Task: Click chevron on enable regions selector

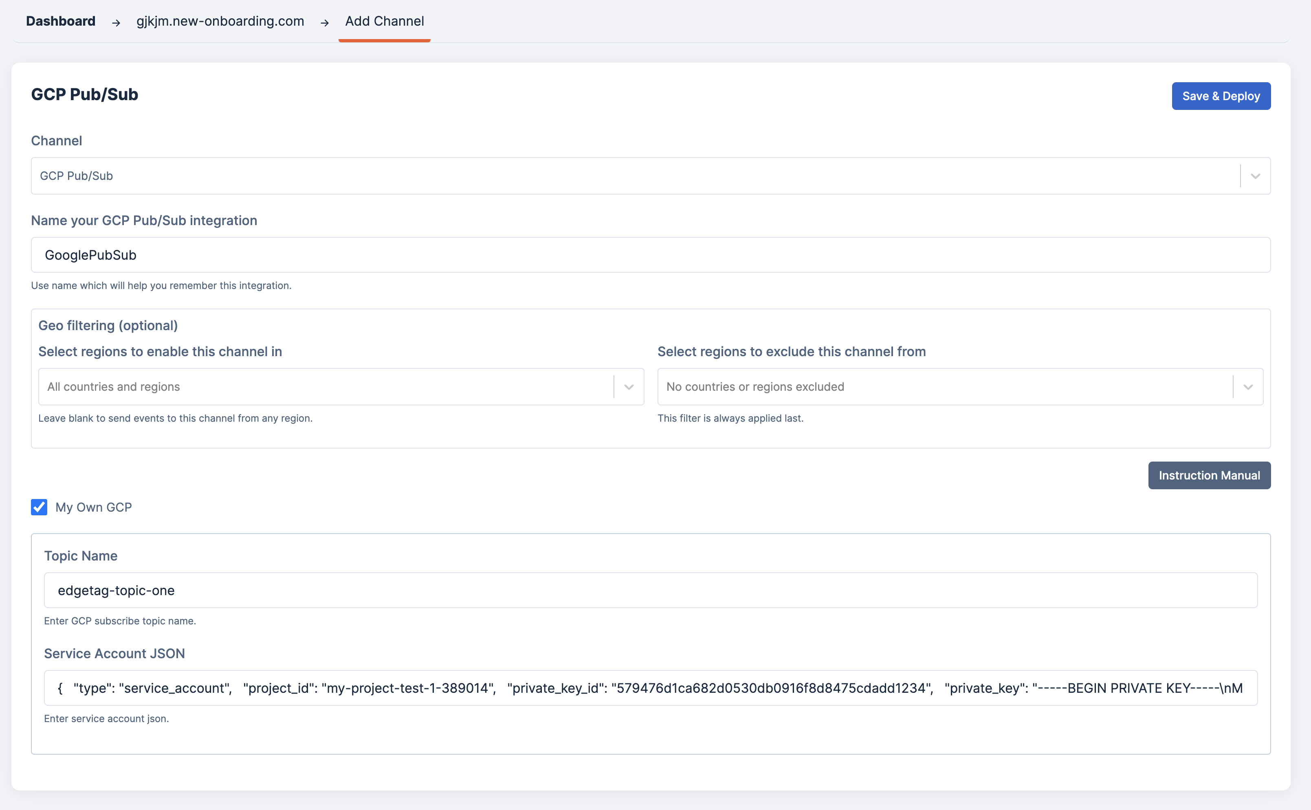Action: click(x=629, y=387)
